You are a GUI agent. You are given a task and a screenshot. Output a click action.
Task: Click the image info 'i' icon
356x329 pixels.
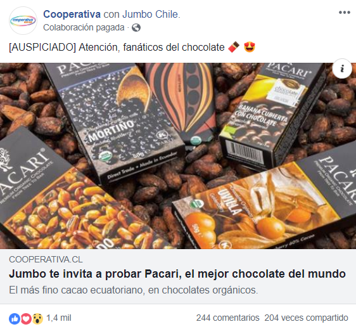(342, 68)
